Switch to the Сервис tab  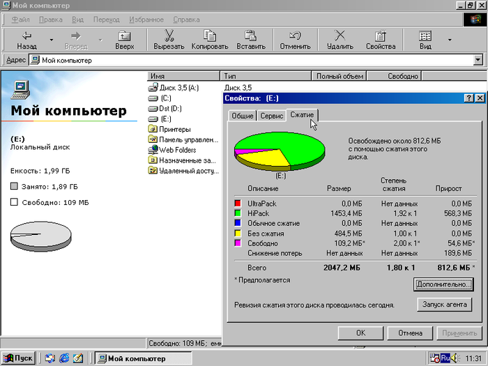pyautogui.click(x=271, y=116)
